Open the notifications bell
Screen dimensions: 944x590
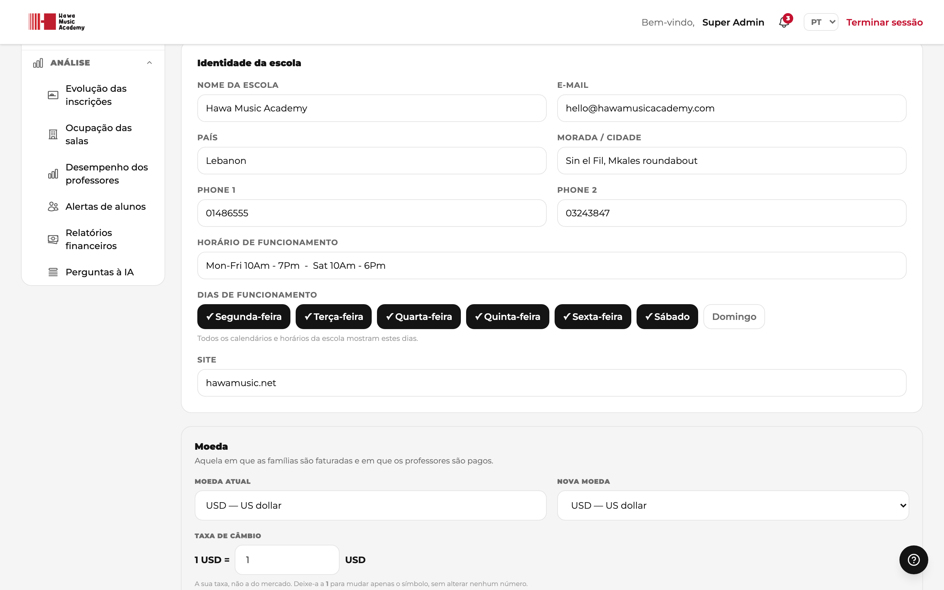pyautogui.click(x=785, y=22)
